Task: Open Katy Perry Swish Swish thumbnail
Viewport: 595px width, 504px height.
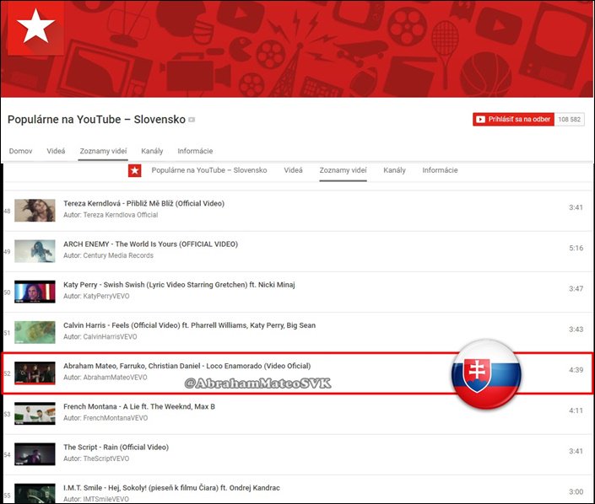Action: 35,292
